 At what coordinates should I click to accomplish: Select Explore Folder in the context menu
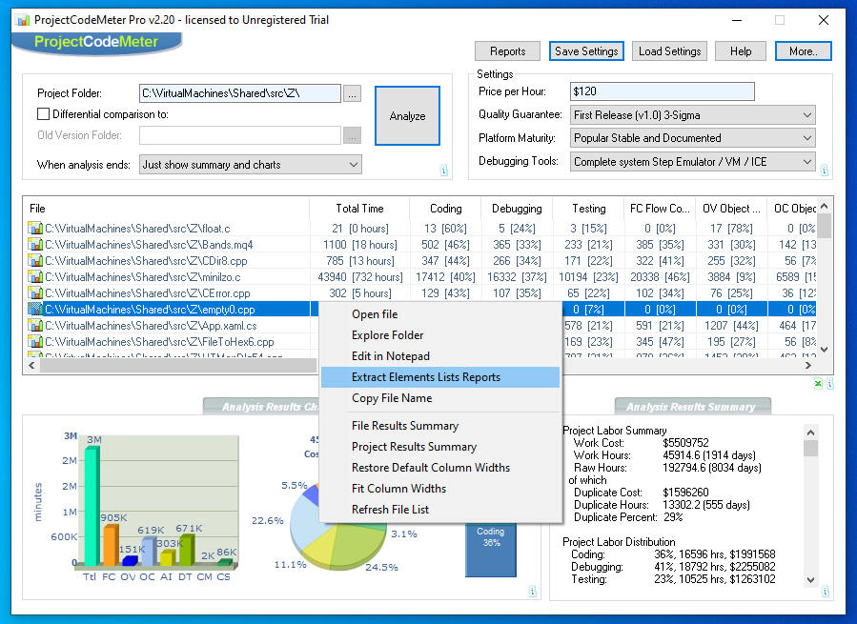point(387,335)
